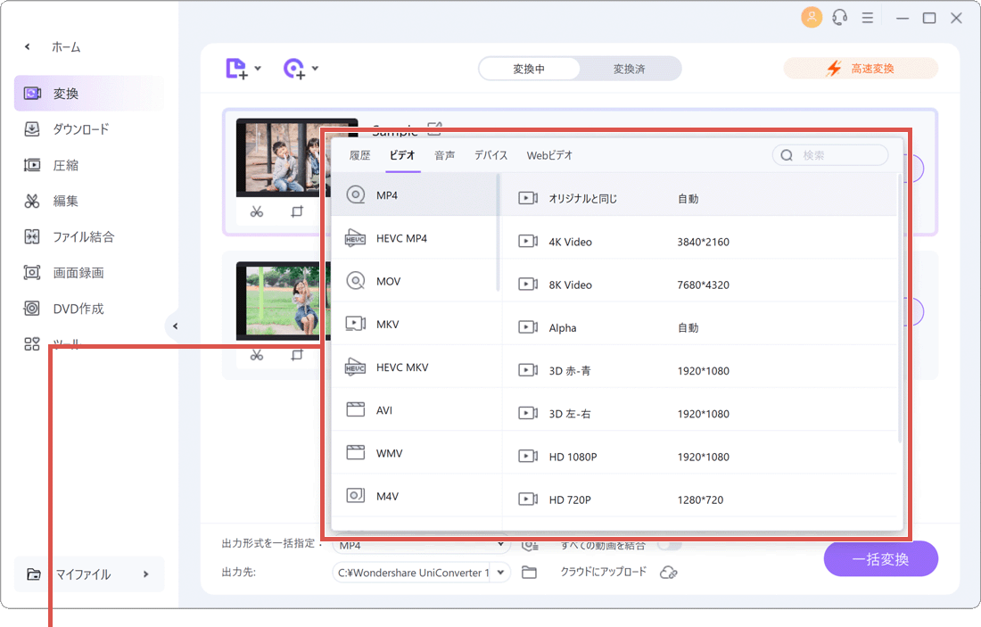Open the 出力先 destination path dropdown
The height and width of the screenshot is (627, 981).
click(x=421, y=572)
